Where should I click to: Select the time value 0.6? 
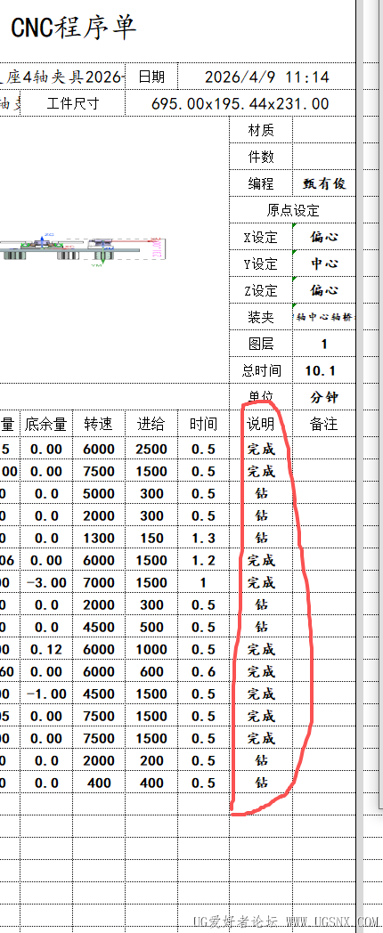click(x=203, y=672)
